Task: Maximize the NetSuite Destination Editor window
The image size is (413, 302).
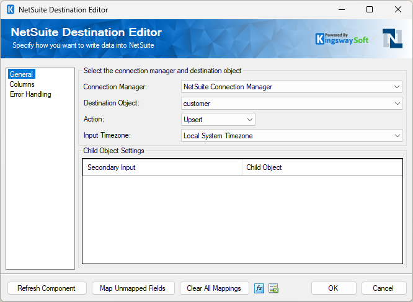Action: (370, 10)
